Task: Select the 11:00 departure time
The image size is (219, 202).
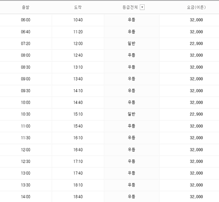Action: (x=26, y=126)
